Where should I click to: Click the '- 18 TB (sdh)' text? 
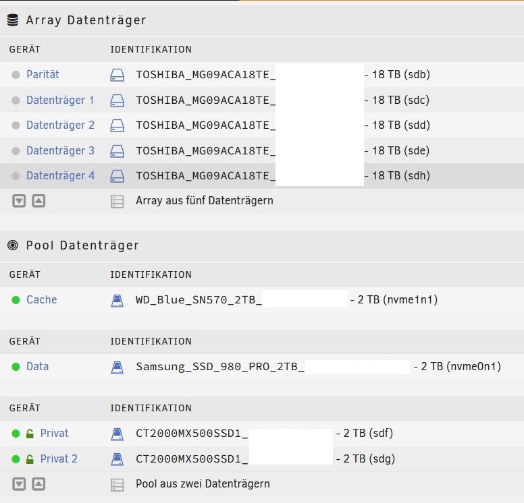(x=397, y=176)
